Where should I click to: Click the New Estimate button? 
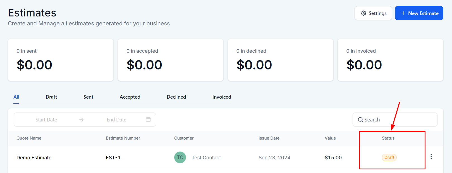pos(419,13)
